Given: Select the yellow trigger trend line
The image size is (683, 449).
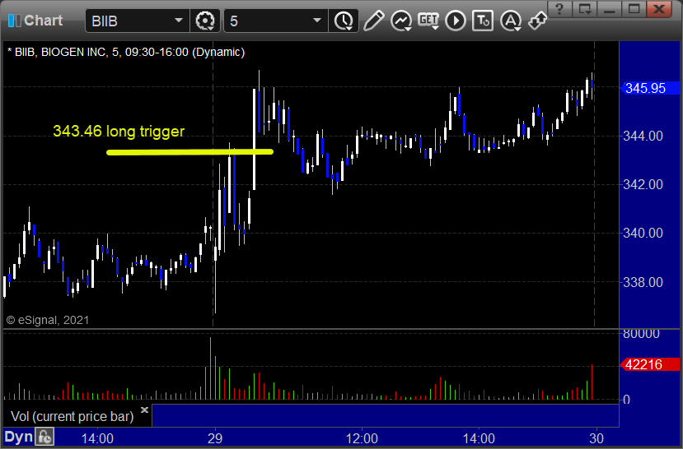Looking at the screenshot, I should [190, 152].
